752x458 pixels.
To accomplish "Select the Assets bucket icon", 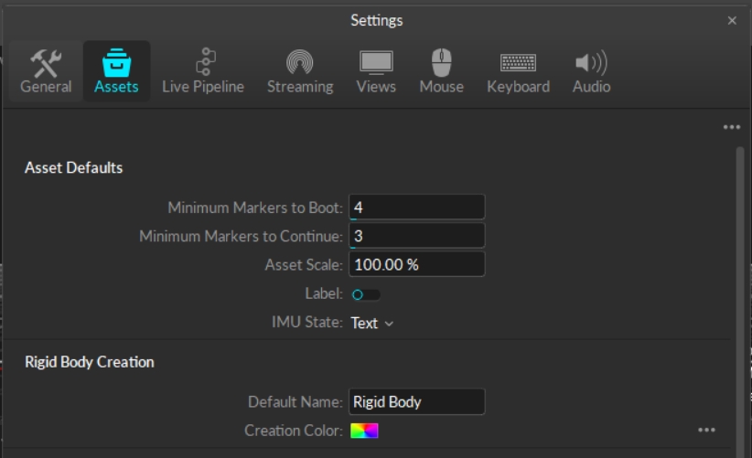I will tap(116, 63).
